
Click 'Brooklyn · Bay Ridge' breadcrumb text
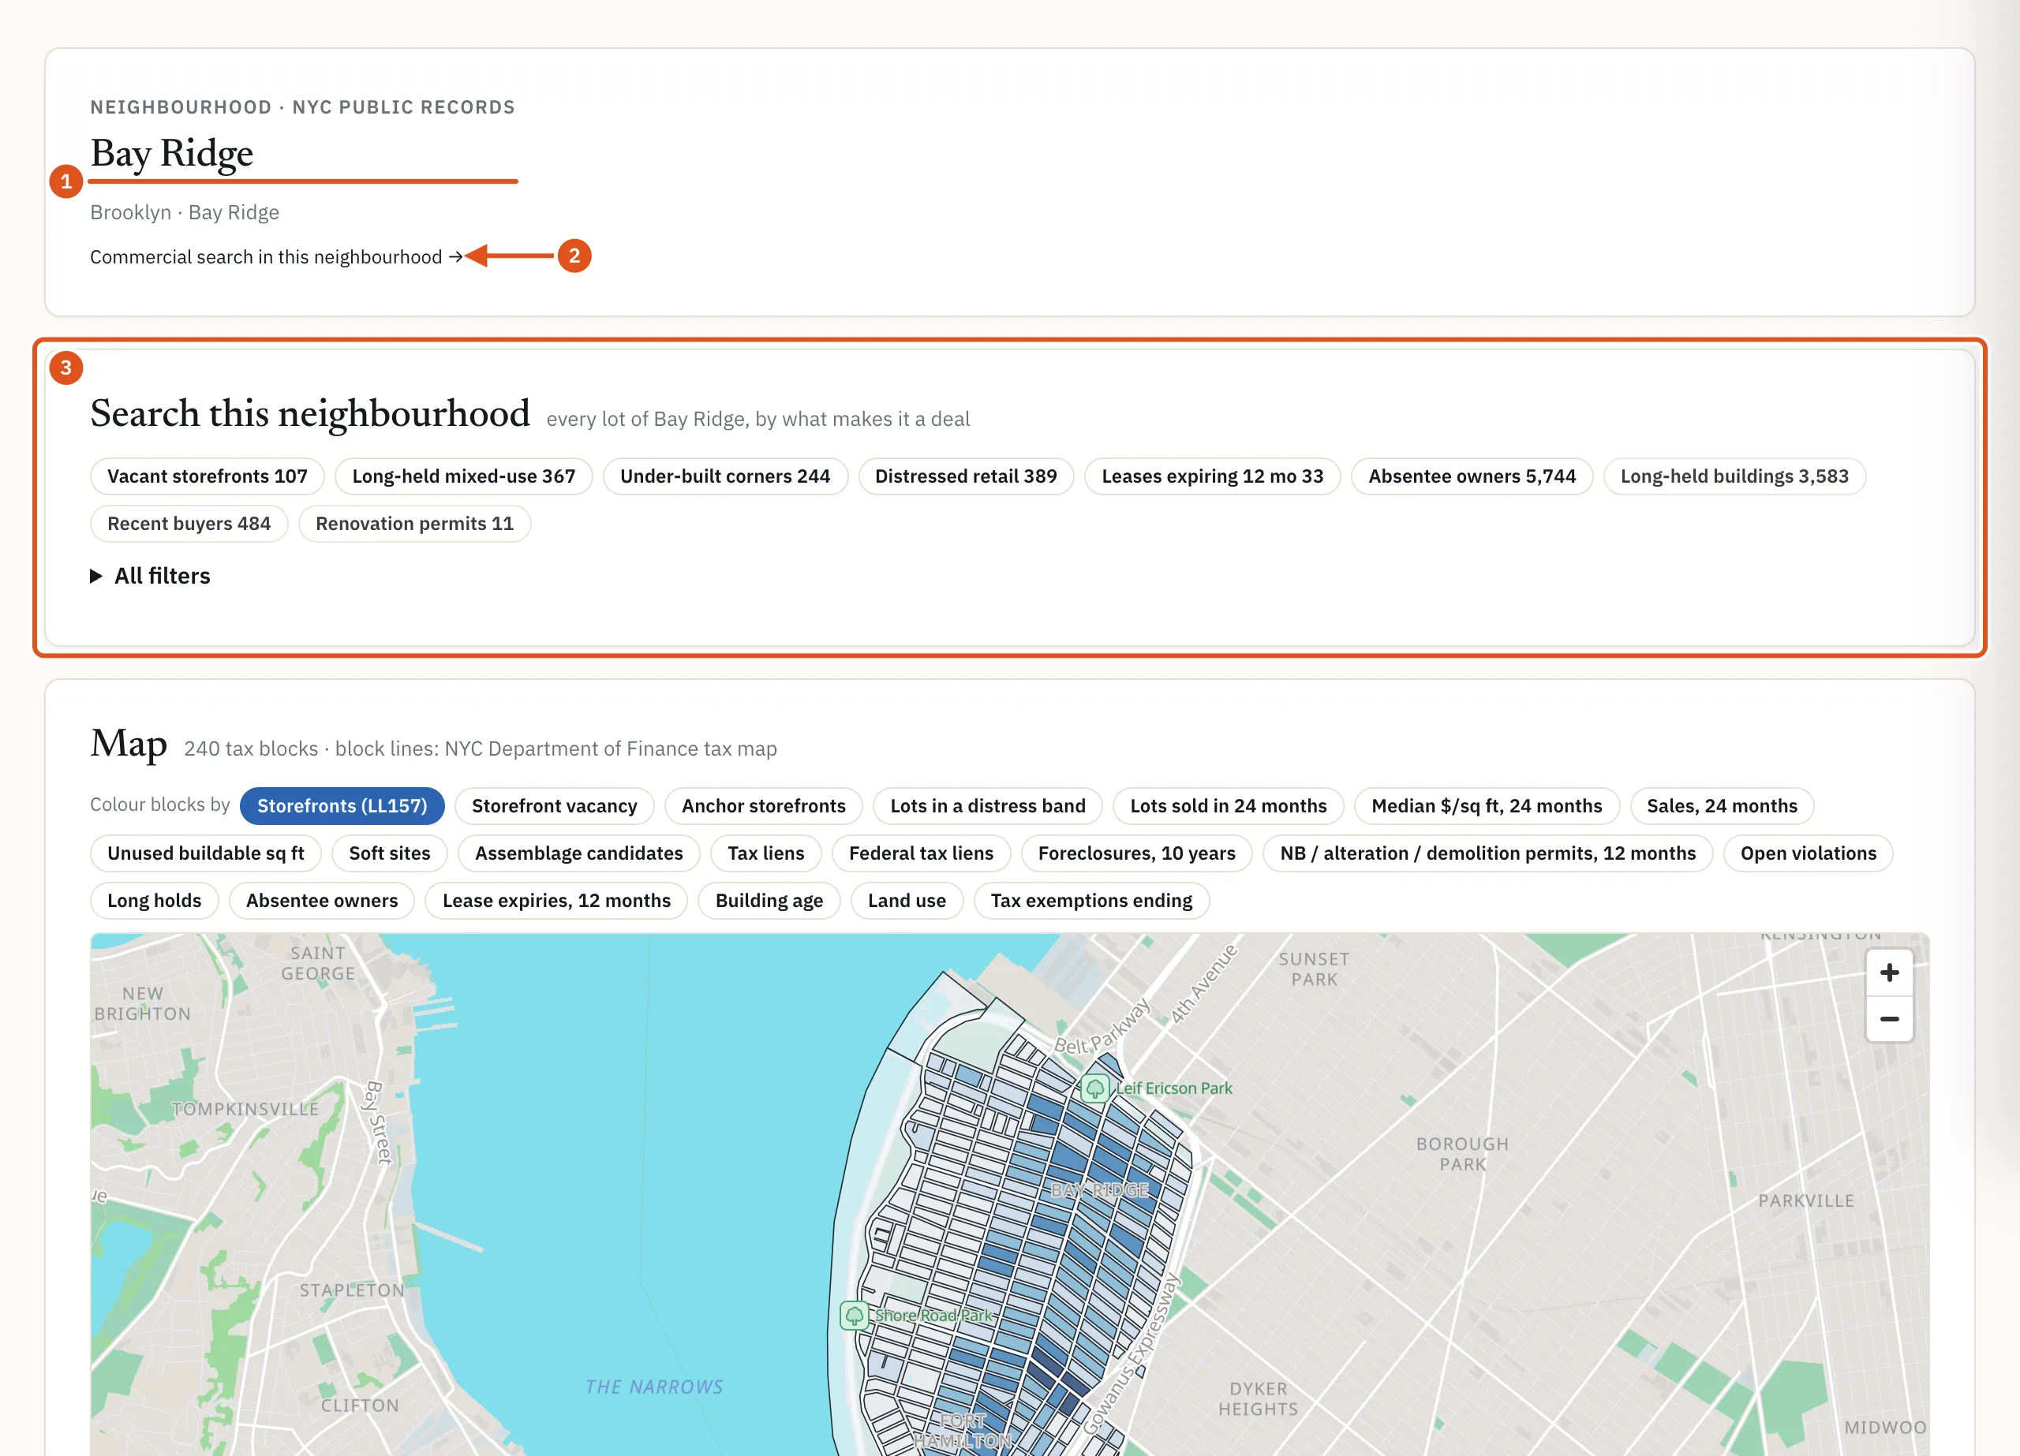185,212
